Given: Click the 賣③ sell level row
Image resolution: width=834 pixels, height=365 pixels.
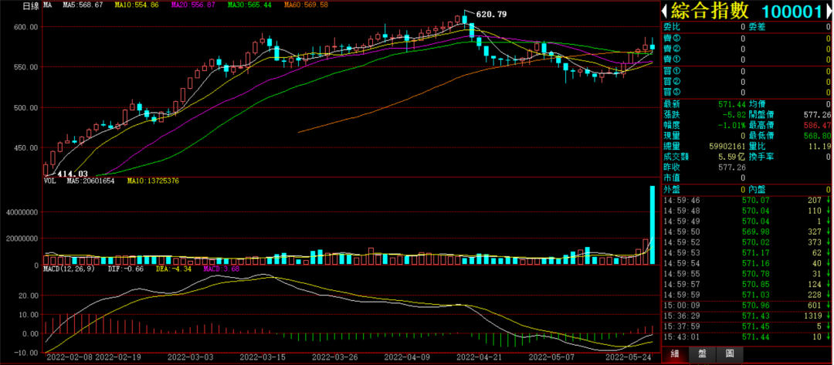Looking at the screenshot, I should click(x=748, y=39).
